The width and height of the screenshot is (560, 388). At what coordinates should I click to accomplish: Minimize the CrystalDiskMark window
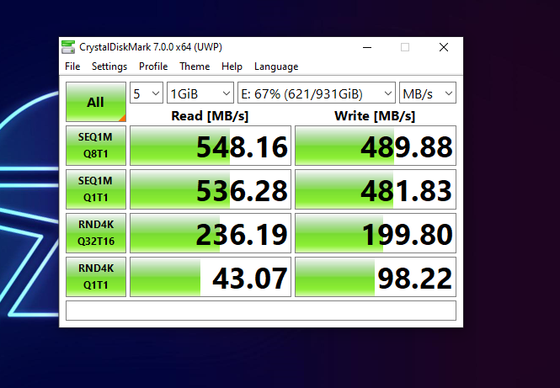tap(367, 47)
